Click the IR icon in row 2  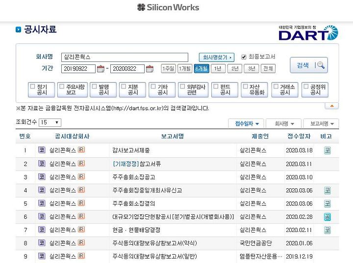point(81,163)
